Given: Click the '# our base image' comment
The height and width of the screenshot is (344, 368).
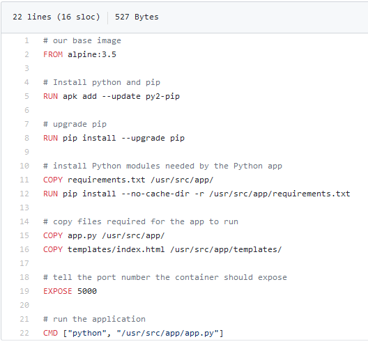Looking at the screenshot, I should [x=82, y=40].
